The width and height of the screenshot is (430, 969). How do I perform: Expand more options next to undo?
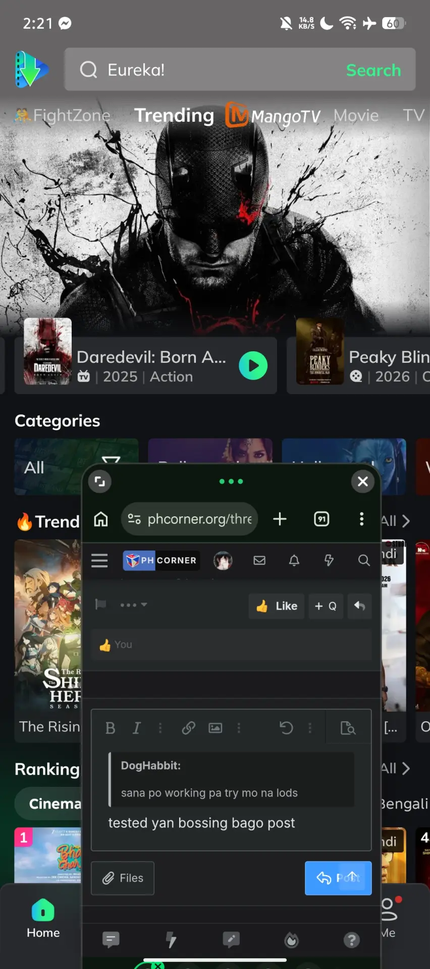point(310,728)
